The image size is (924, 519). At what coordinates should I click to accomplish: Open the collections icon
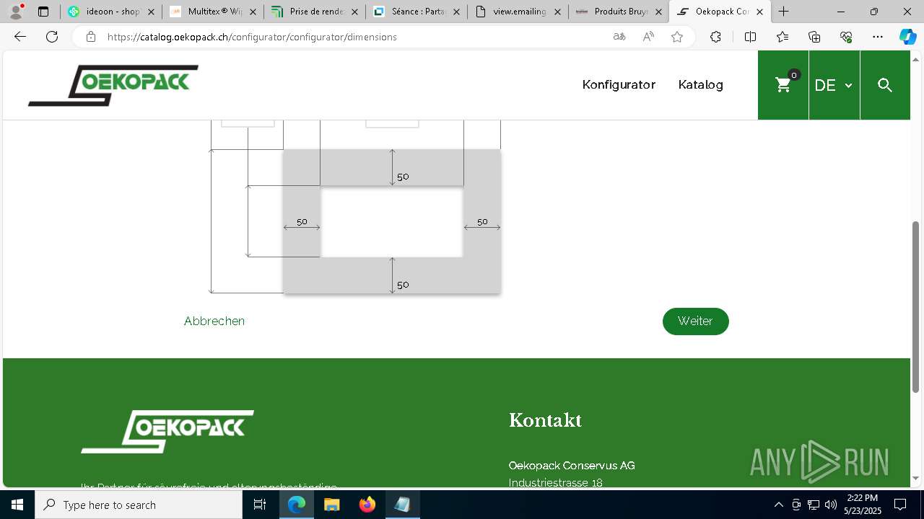[814, 37]
